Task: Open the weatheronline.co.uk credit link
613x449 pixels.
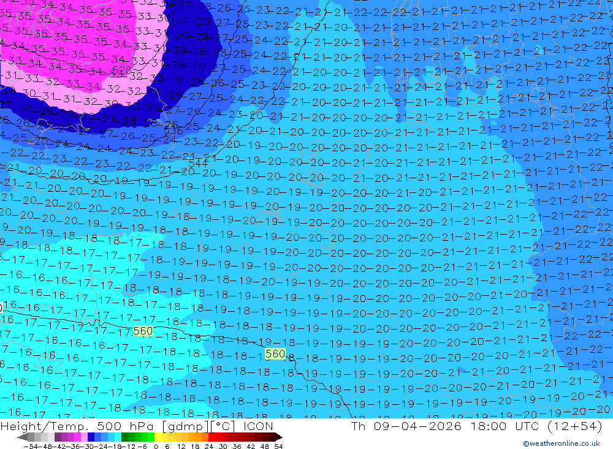Action: coord(562,443)
